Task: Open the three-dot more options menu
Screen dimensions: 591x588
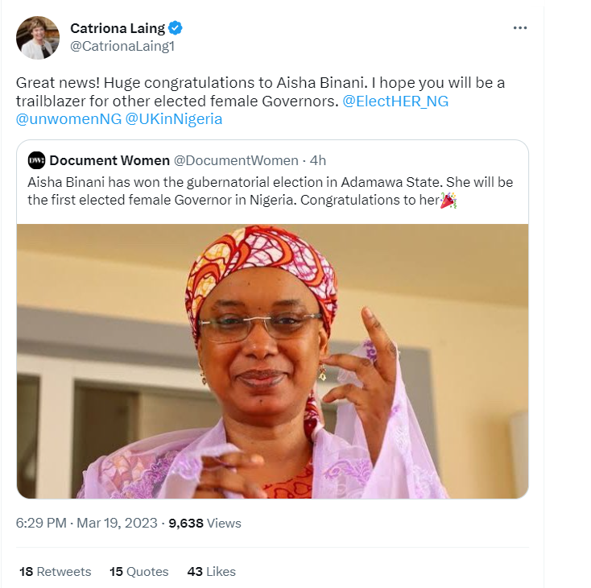Action: click(x=520, y=28)
